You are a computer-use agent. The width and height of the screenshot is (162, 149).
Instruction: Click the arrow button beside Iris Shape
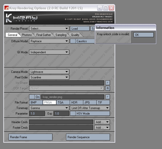click(107, 83)
